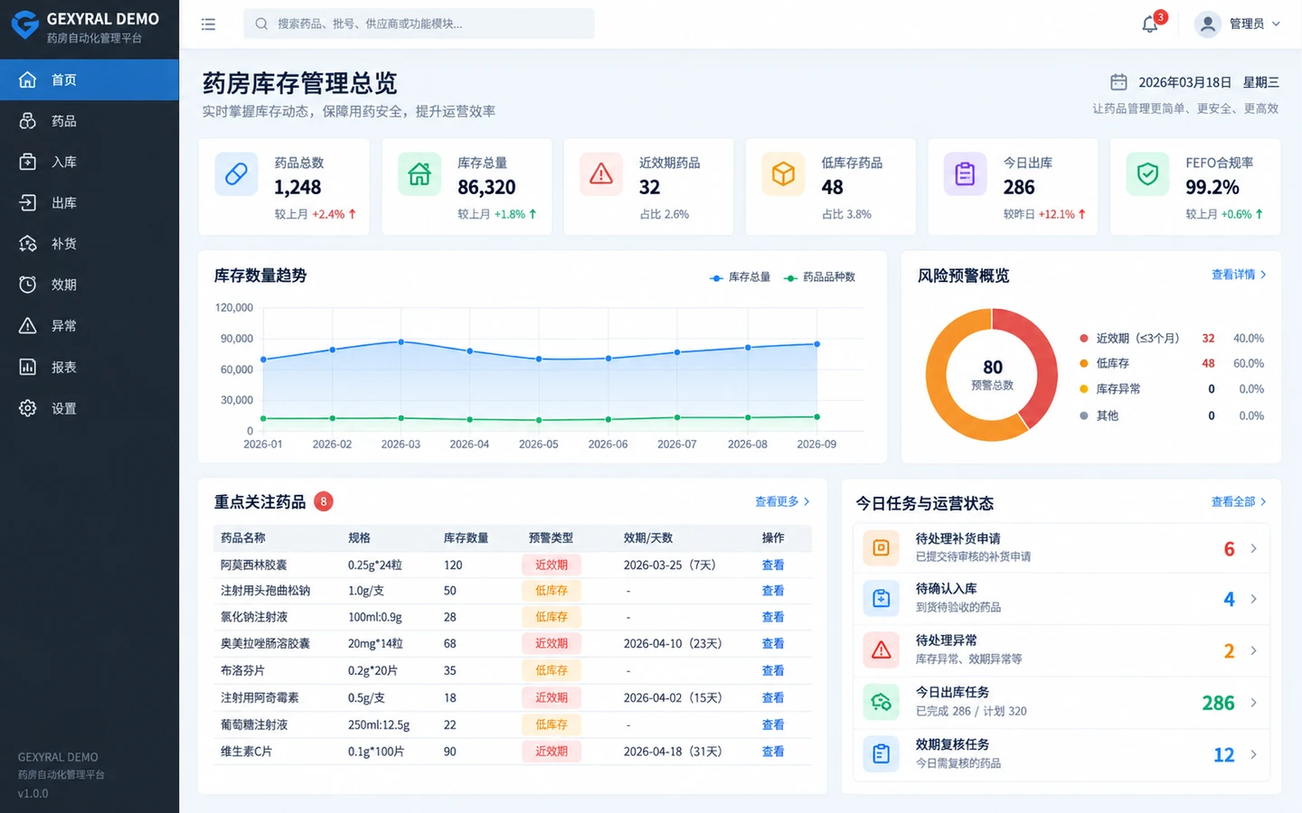Toggle the 库存总量 chart legend series
The height and width of the screenshot is (813, 1302).
(741, 277)
